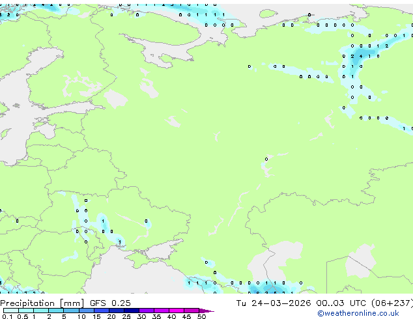Click the '(06+237)' forecast run text

pyautogui.click(x=392, y=303)
